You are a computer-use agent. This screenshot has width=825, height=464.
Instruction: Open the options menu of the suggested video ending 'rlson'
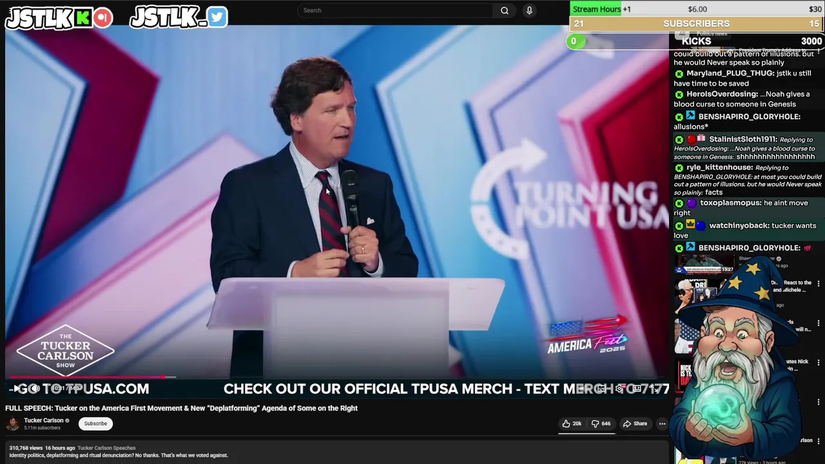pos(819,442)
